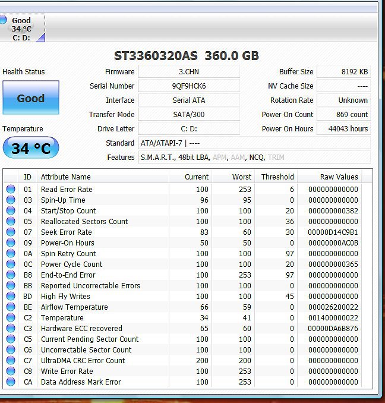Click the Health Status label
This screenshot has height=403, width=385.
coord(24,72)
